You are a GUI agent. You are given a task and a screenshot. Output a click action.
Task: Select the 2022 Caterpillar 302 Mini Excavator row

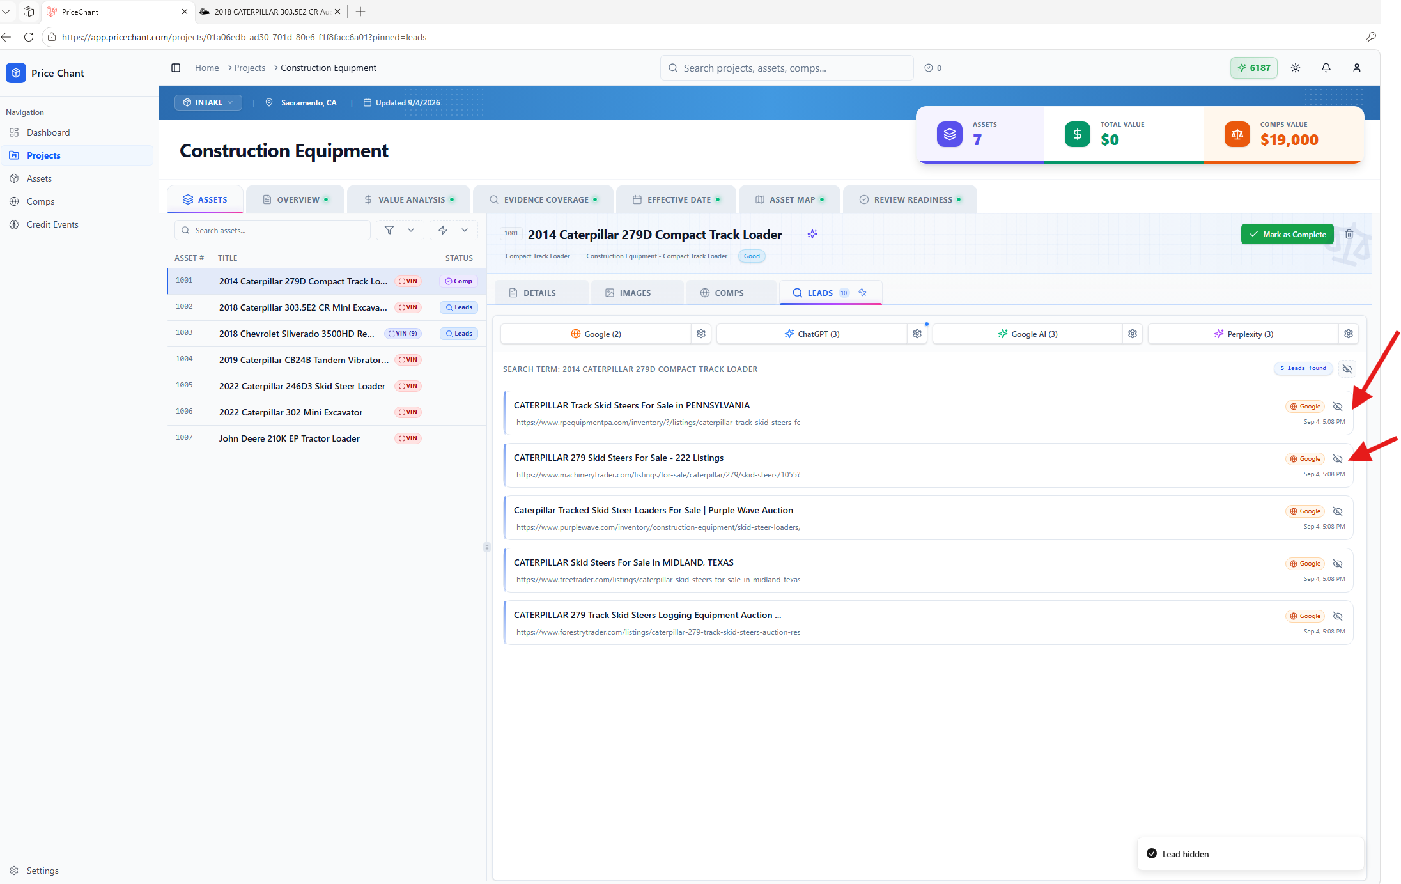pyautogui.click(x=327, y=412)
